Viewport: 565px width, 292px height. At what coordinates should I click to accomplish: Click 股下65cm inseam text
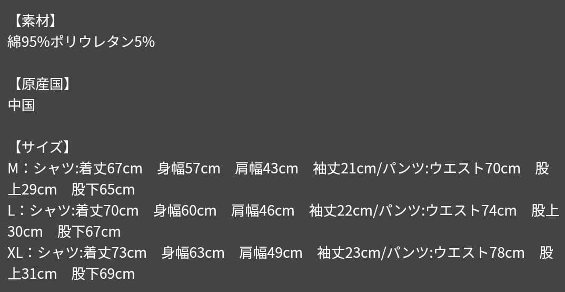(103, 190)
